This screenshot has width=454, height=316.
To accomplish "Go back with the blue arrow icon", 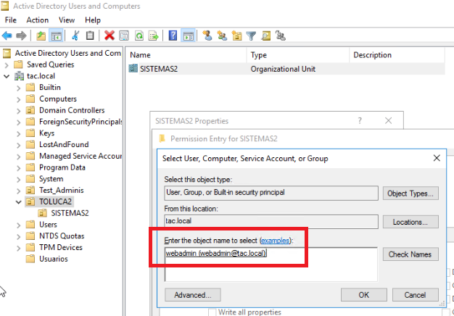I will pos(7,35).
